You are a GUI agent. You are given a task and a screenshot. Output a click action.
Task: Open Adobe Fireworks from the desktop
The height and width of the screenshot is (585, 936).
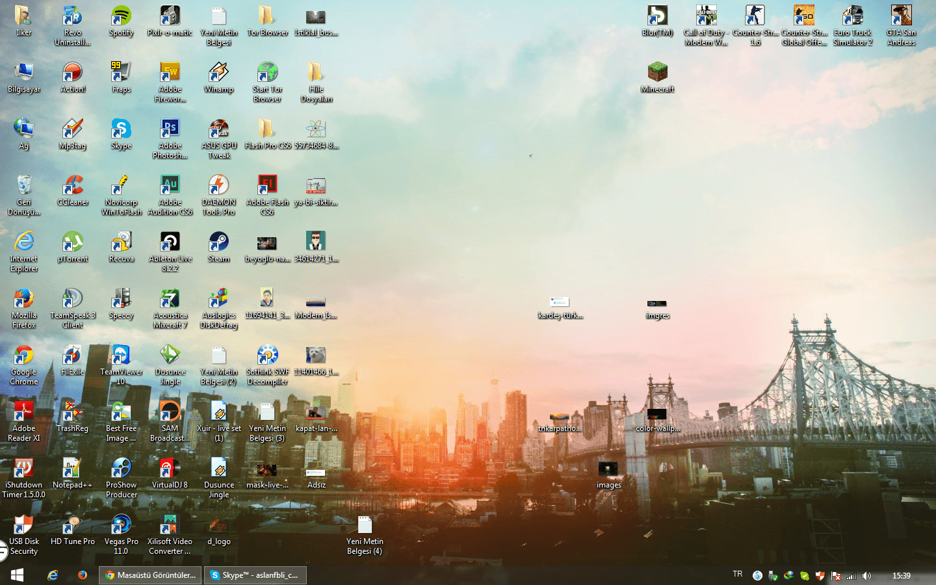[170, 83]
